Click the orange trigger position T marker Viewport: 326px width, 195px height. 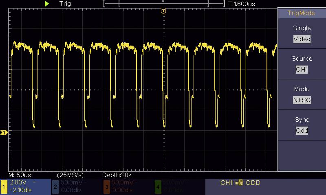[x=163, y=11]
